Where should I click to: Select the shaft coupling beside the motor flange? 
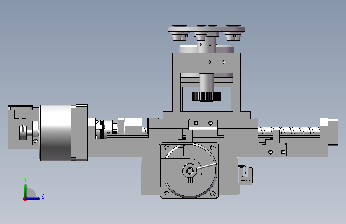[107, 129]
